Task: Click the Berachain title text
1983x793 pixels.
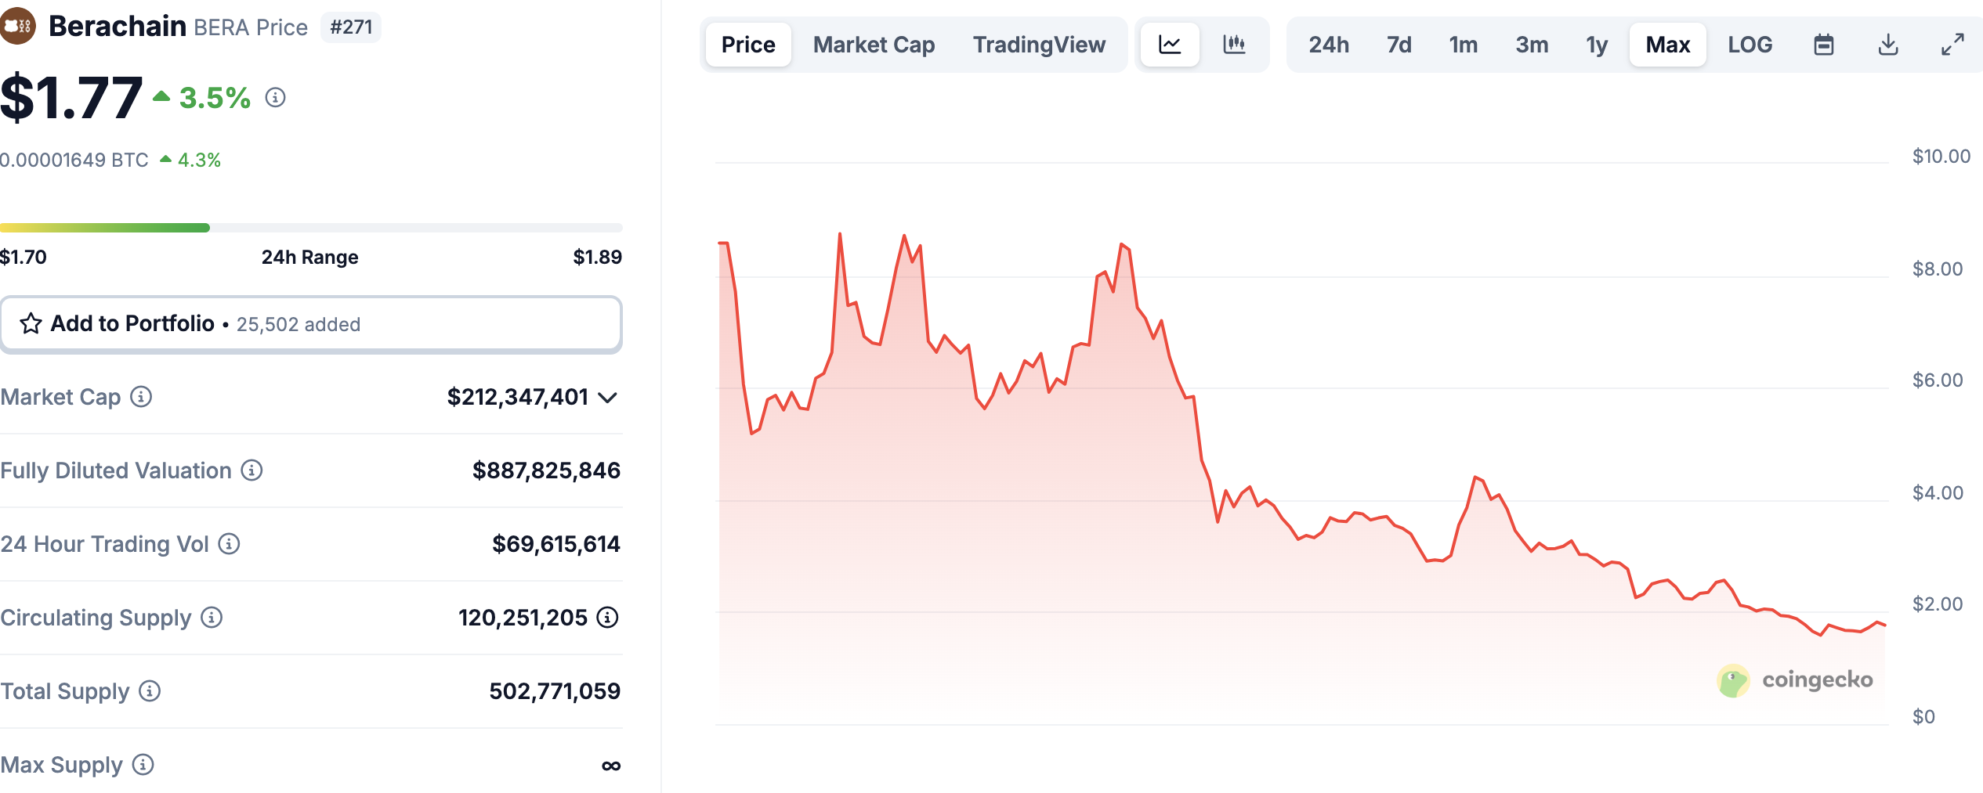Action: coord(118,27)
